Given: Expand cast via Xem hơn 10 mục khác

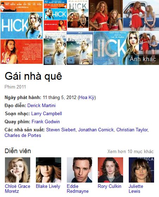Looking at the screenshot, I should coord(131,151).
